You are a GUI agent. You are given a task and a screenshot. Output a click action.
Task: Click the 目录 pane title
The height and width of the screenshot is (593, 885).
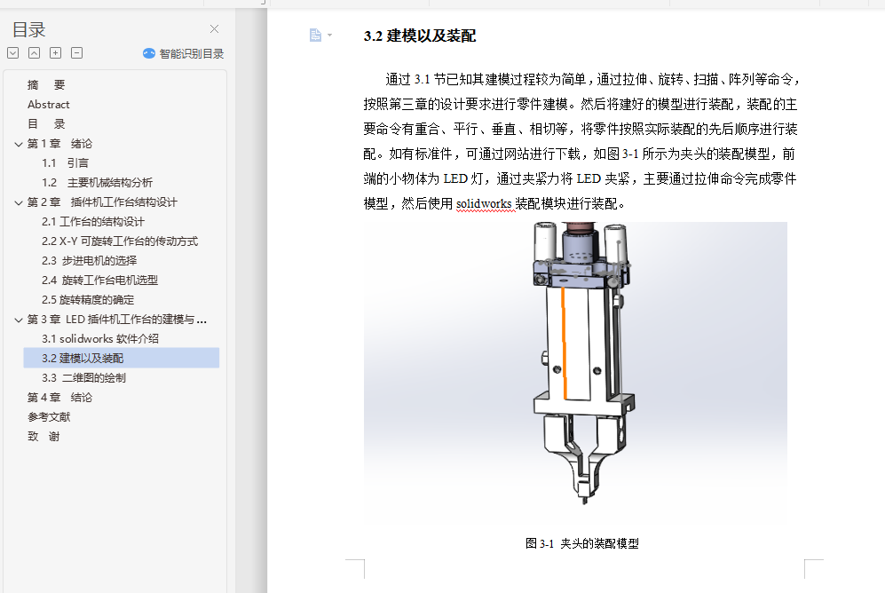tap(28, 29)
